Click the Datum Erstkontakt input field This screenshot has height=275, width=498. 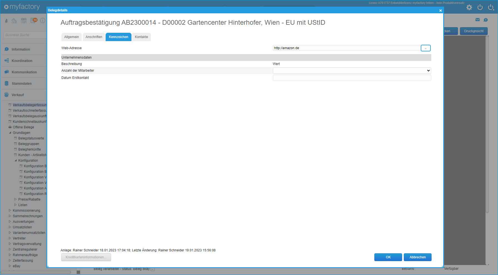tap(352, 78)
